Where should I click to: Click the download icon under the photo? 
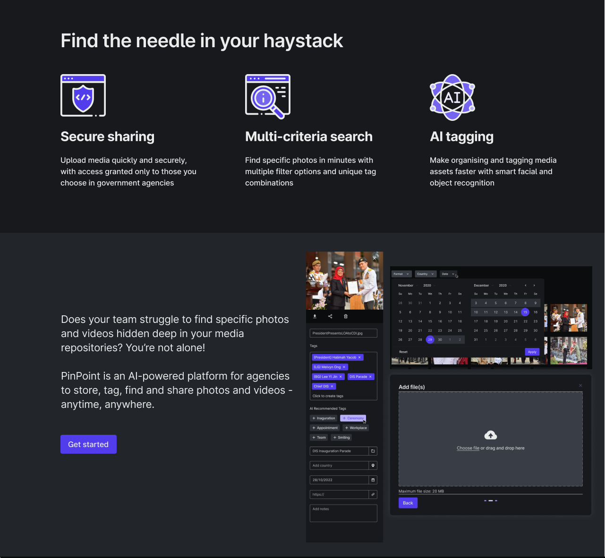[x=315, y=316]
